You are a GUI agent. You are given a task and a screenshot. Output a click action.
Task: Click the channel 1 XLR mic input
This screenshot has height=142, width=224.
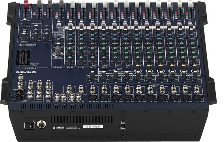(x=197, y=97)
